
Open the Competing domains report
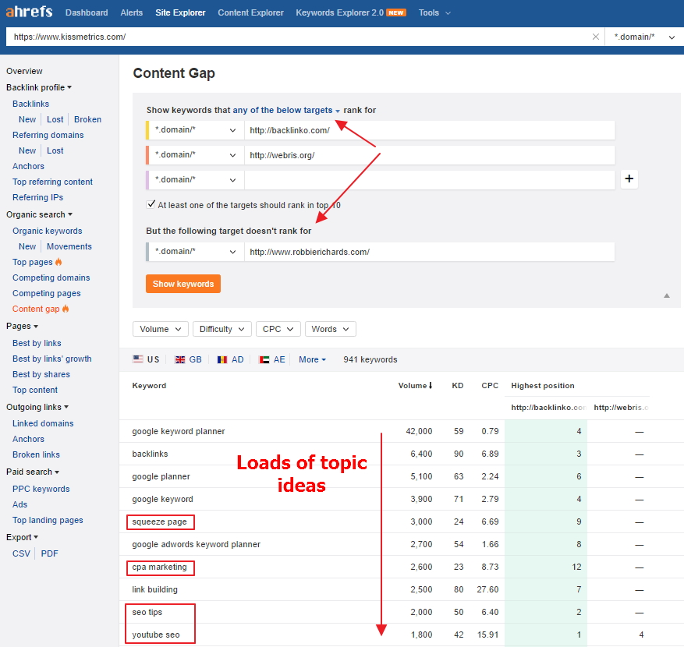[x=51, y=278]
